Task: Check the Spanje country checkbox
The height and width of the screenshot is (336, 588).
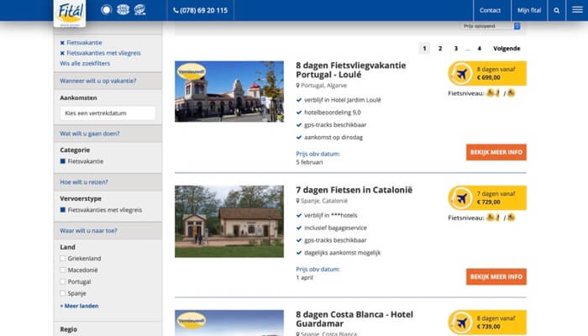Action: point(63,293)
